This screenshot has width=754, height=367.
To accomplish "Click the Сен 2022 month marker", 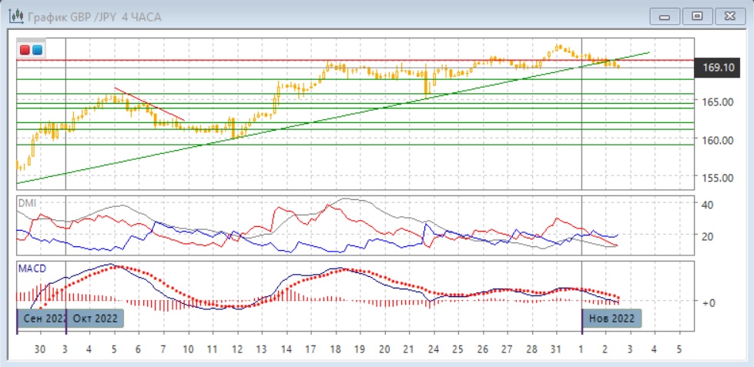I will coord(42,318).
